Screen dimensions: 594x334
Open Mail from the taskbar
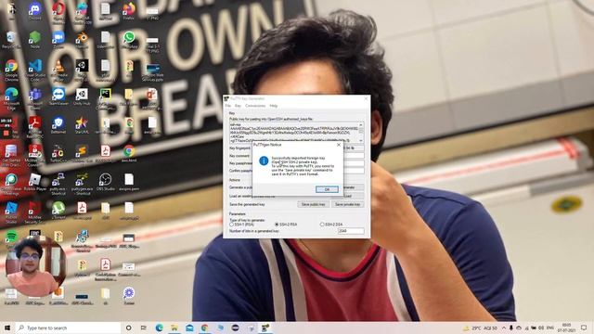point(189,328)
